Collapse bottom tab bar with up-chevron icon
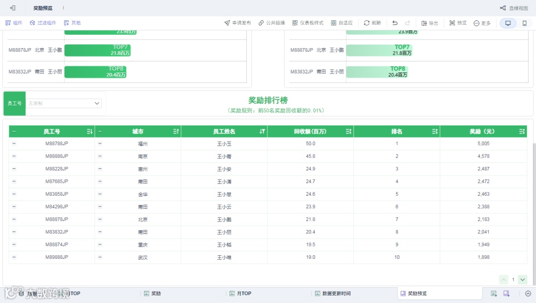Screen dimensions: 536x303 point(528,294)
